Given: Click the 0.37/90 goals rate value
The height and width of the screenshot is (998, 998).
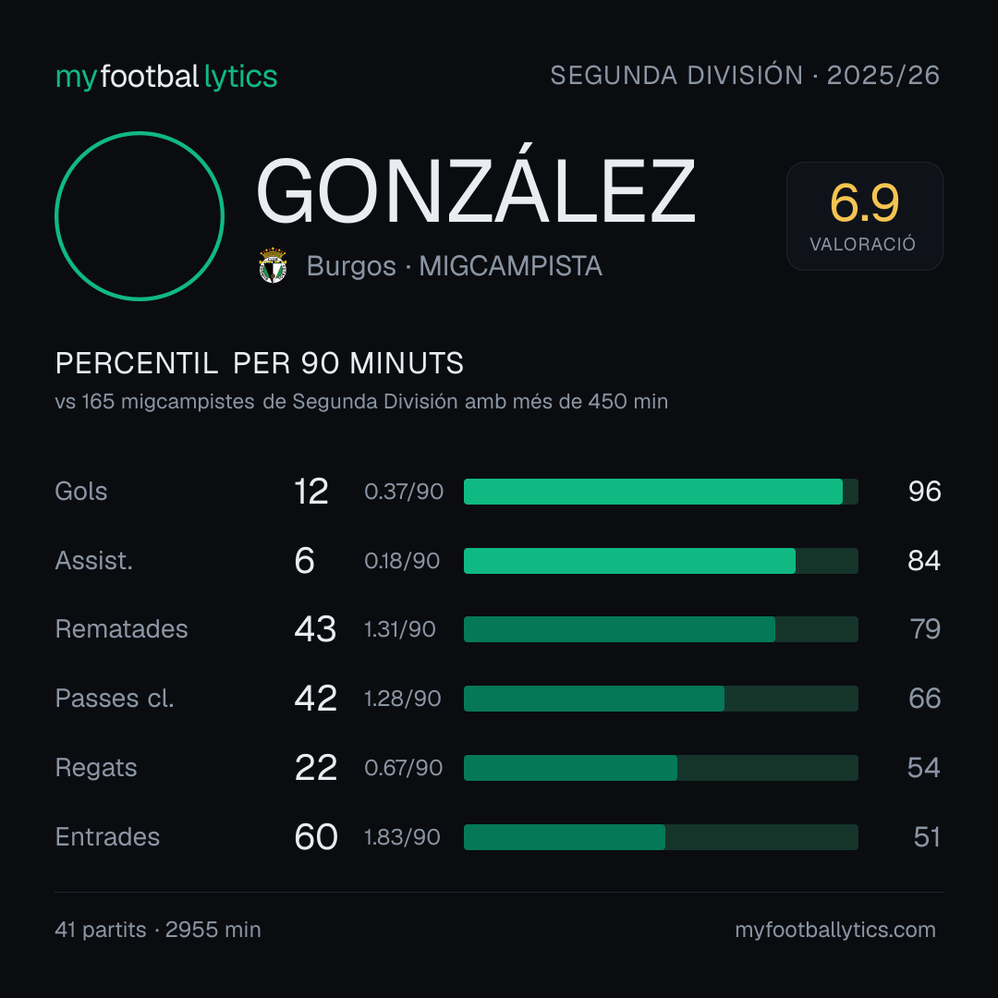Looking at the screenshot, I should 404,492.
